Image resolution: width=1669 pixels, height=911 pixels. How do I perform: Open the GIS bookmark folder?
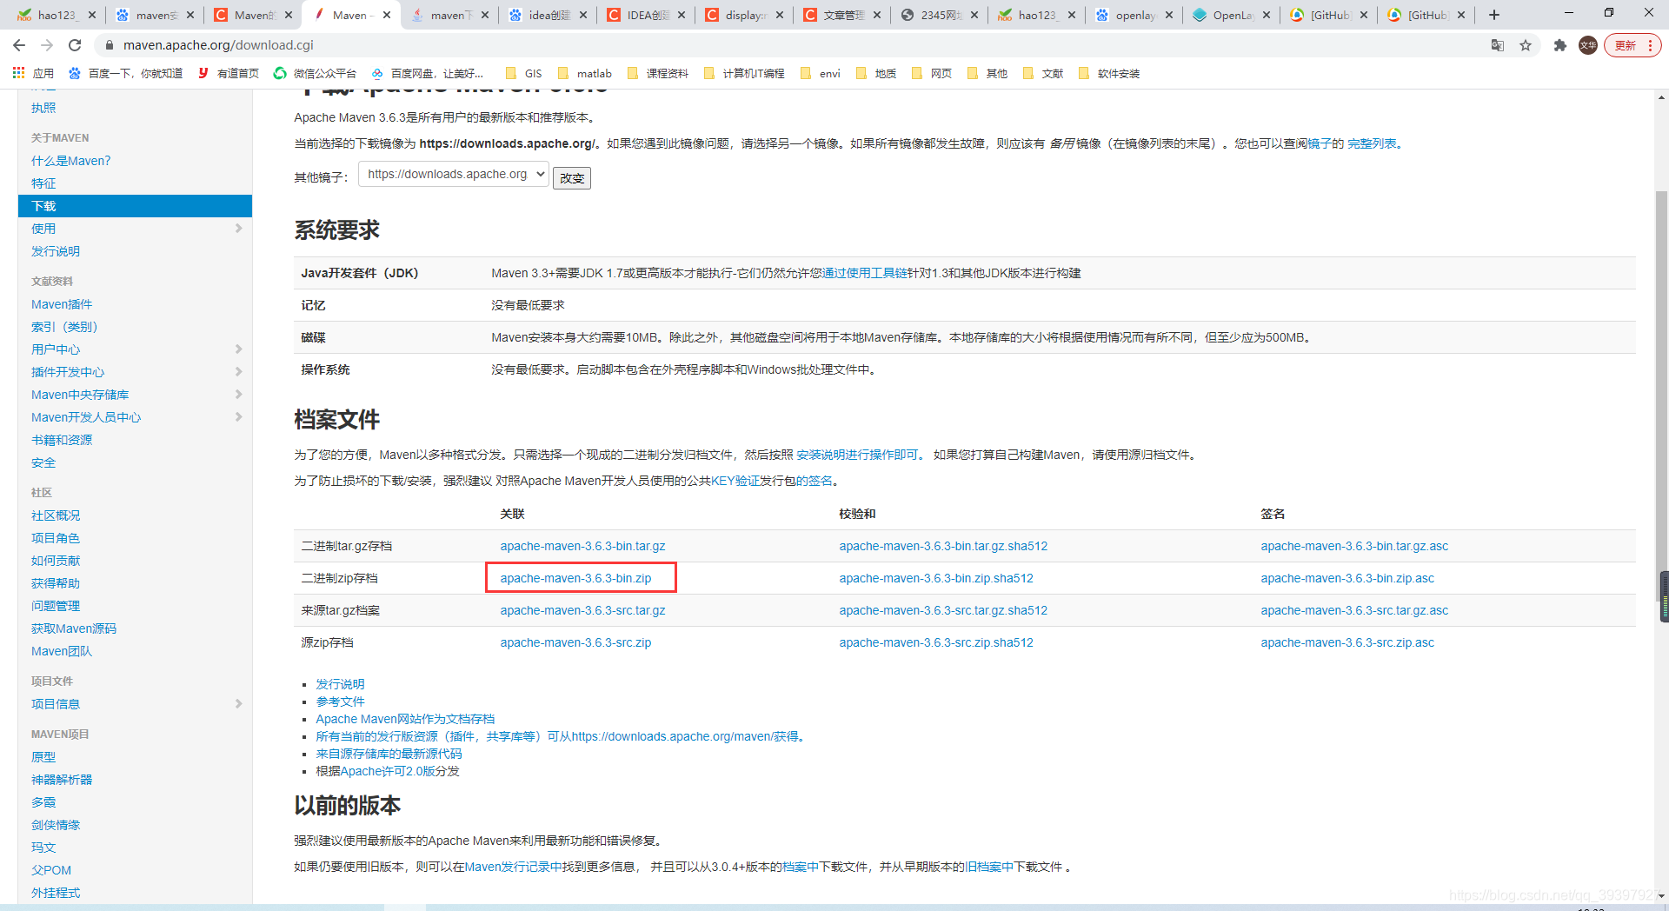(x=524, y=73)
